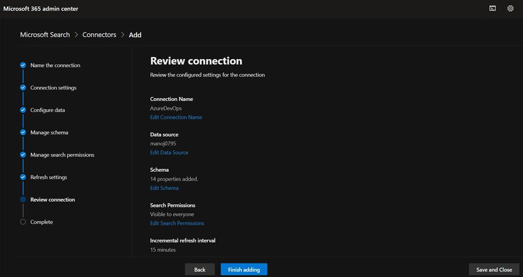Click the Finish adding button

point(244,269)
